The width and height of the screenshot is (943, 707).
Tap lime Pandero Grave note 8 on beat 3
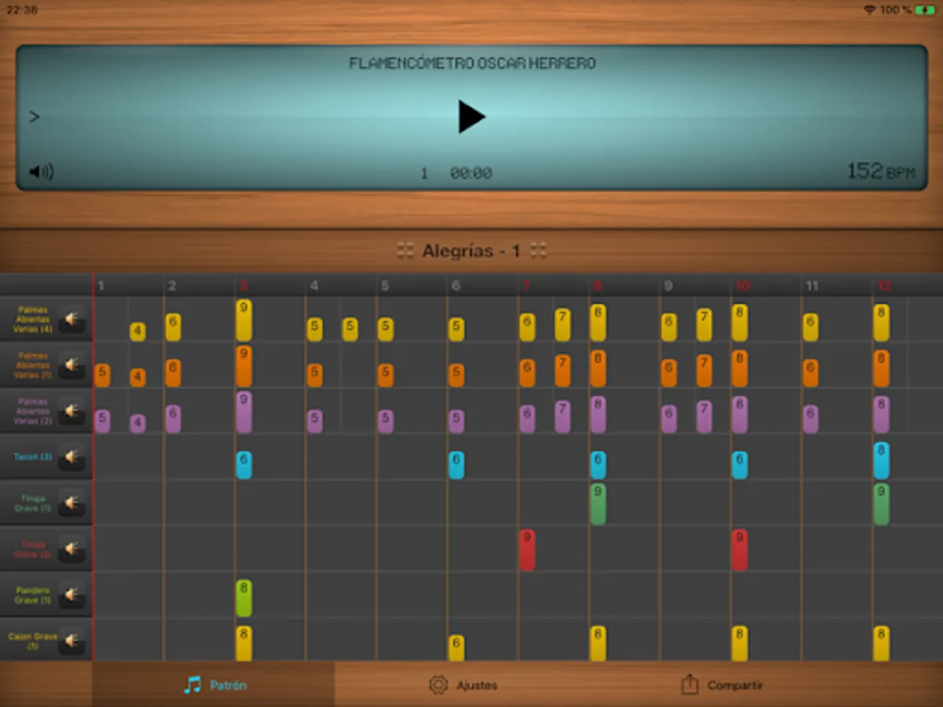244,599
